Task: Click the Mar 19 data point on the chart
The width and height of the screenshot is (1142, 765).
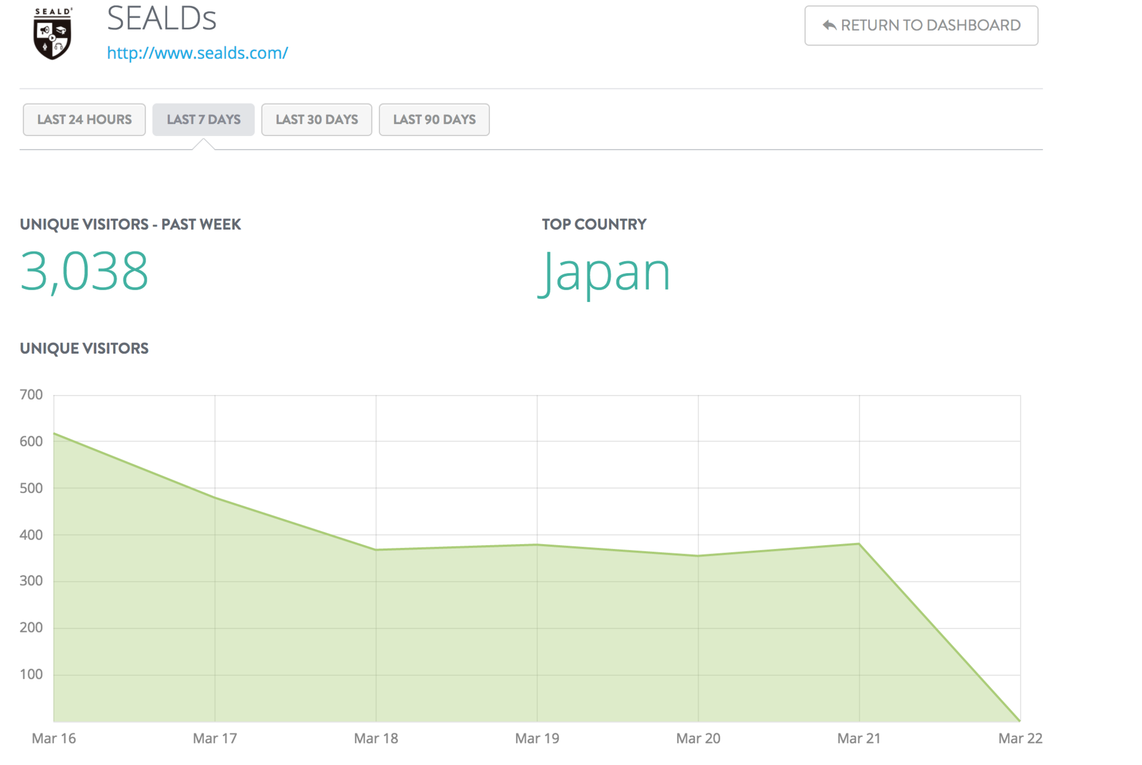Action: (537, 545)
